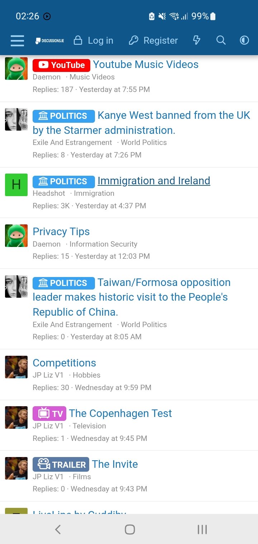This screenshot has width=258, height=544.
Task: Open the Information Security forum link
Action: [103, 244]
